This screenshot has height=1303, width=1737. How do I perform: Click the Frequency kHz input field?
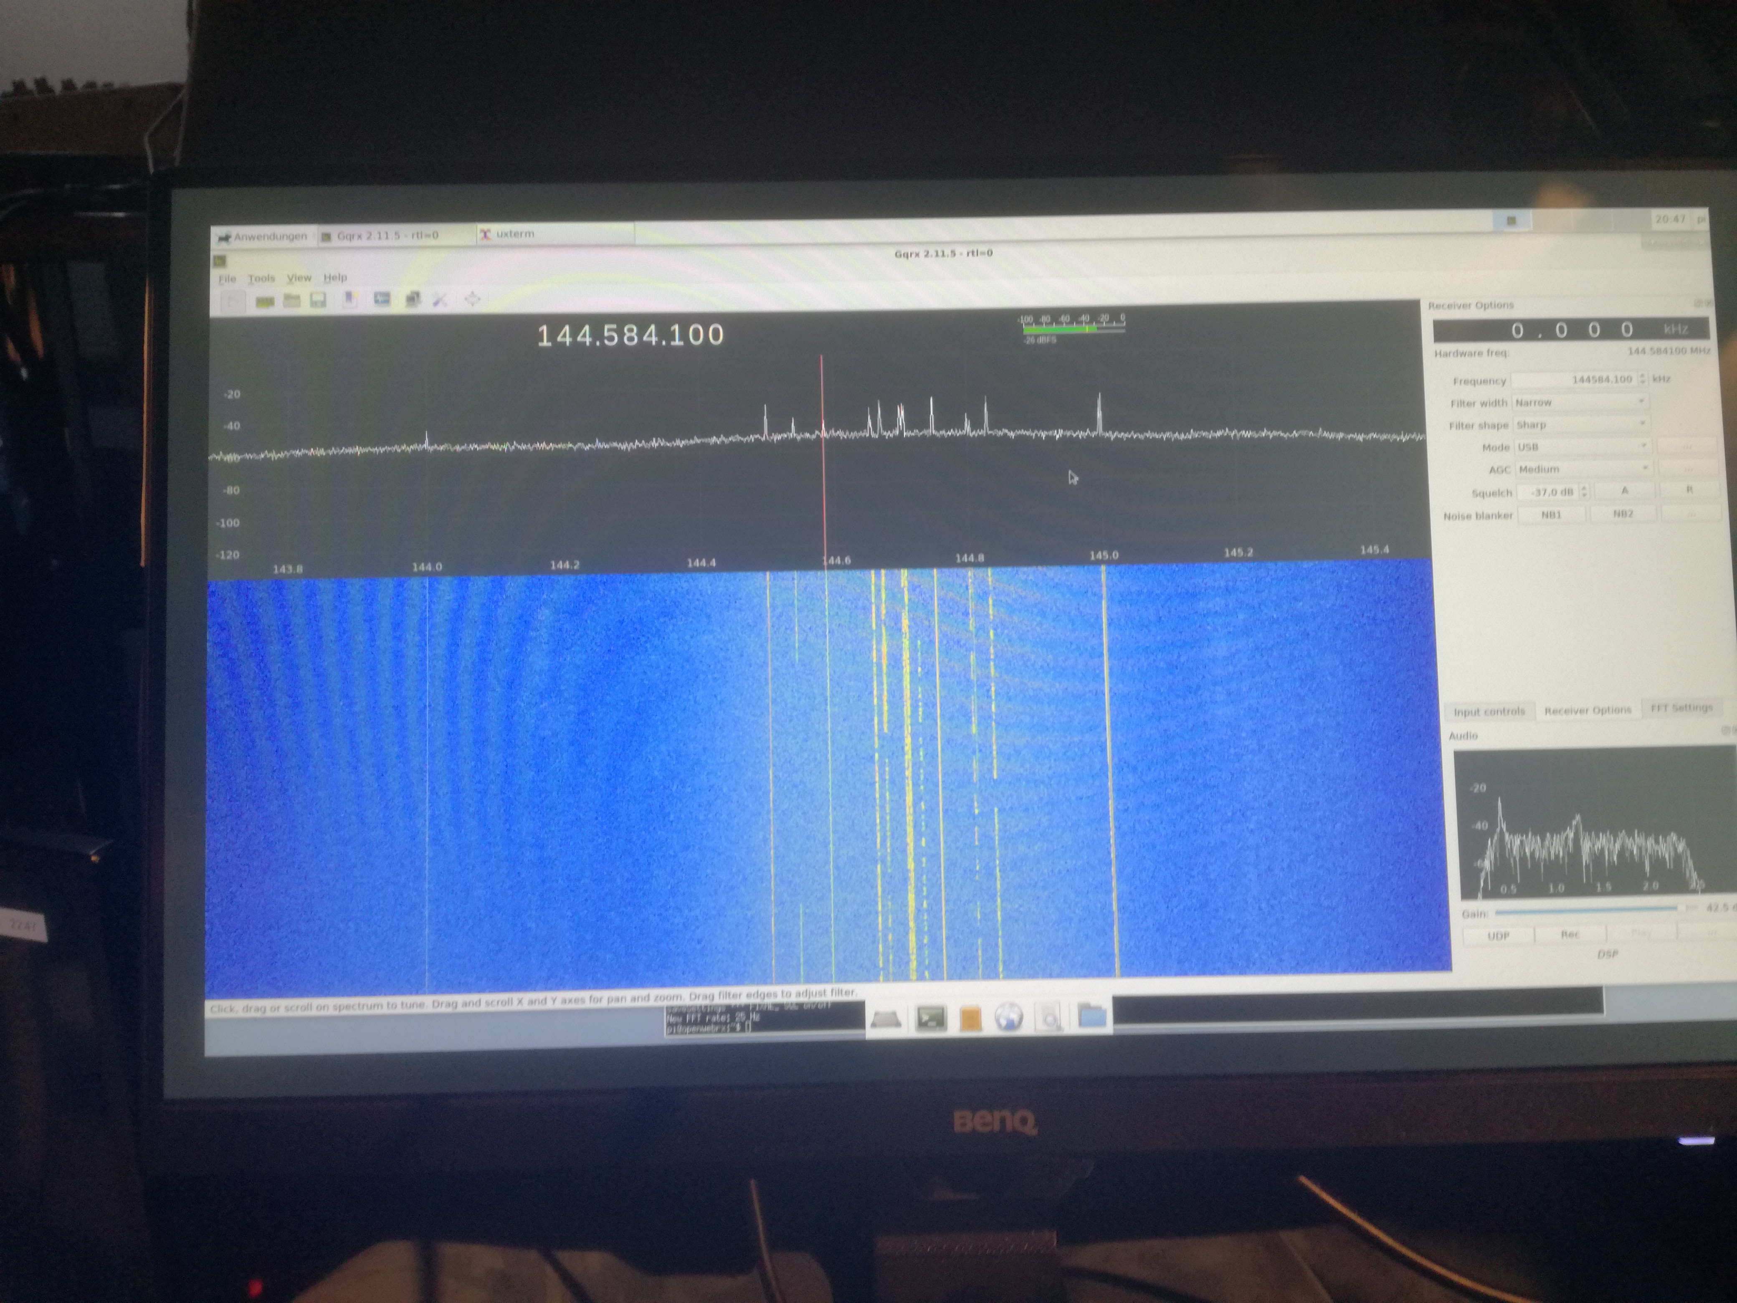[1574, 379]
